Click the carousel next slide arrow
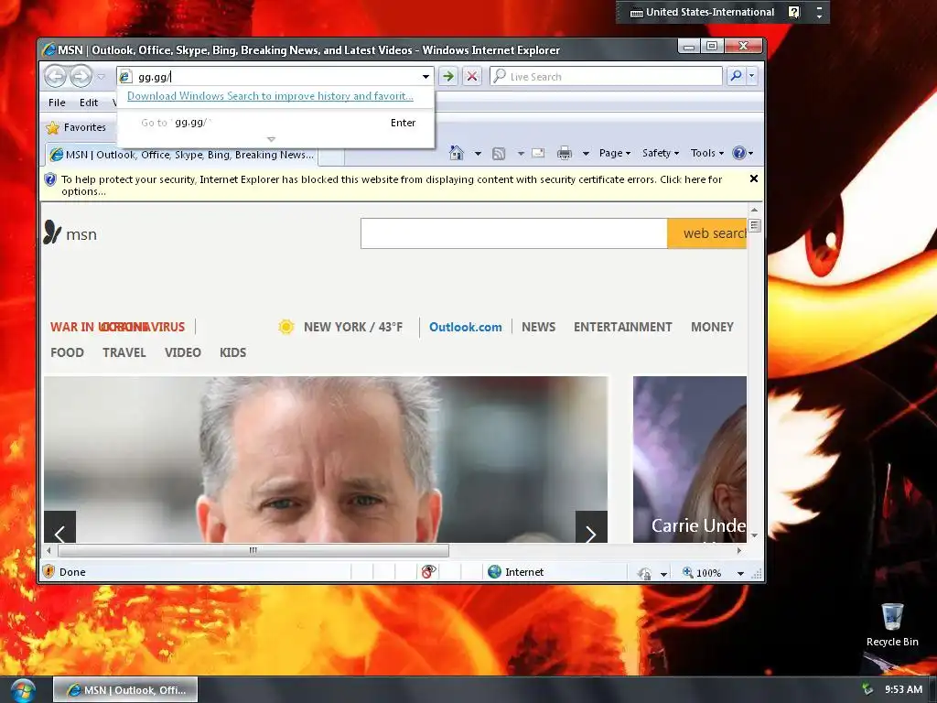Viewport: 937px width, 703px height. [x=591, y=527]
